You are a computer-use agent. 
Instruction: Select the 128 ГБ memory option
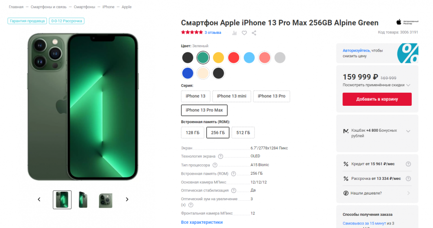click(x=193, y=133)
